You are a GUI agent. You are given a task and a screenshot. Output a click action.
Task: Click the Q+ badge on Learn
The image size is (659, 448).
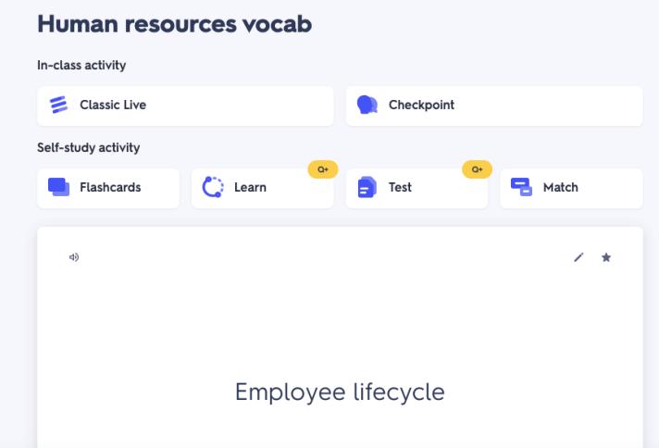point(323,169)
